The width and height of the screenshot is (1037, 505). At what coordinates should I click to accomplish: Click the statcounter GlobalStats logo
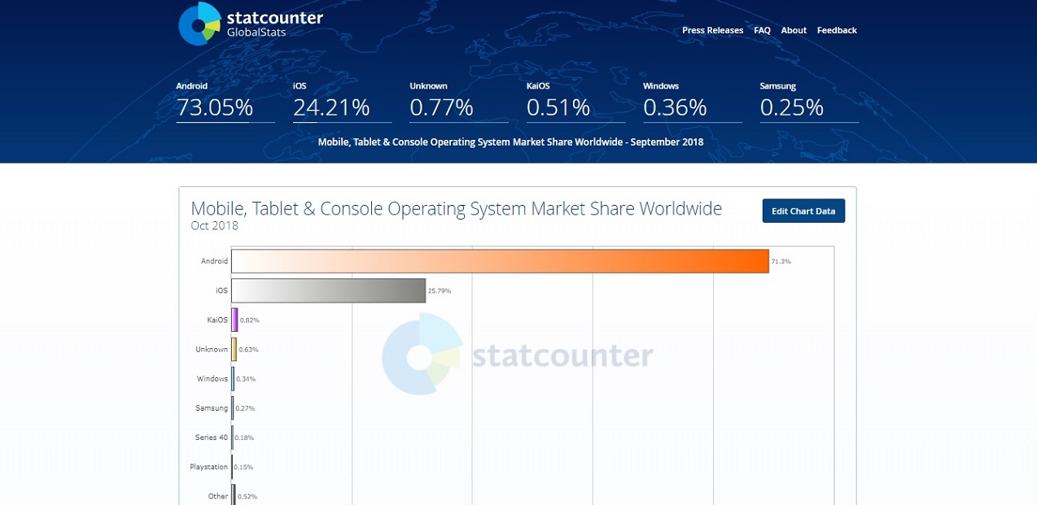tap(251, 24)
